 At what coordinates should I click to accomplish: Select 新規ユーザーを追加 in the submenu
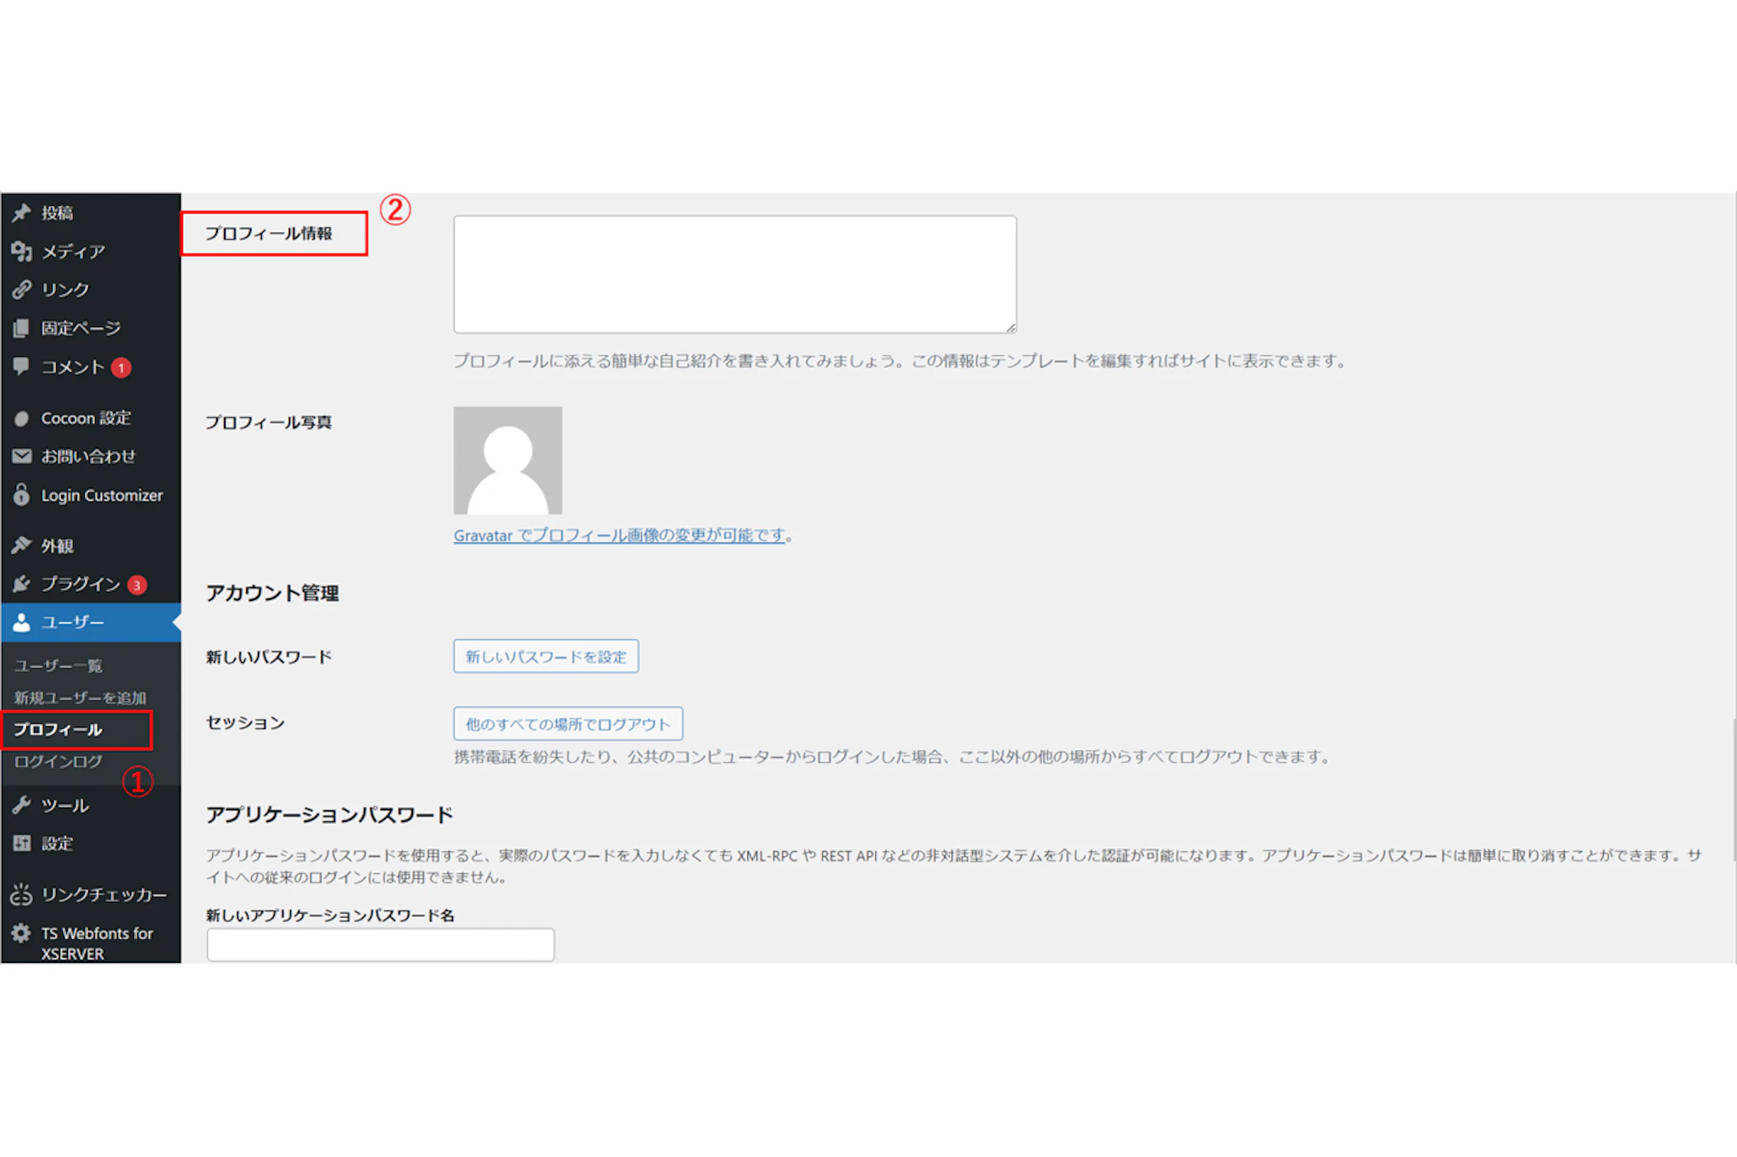(80, 698)
